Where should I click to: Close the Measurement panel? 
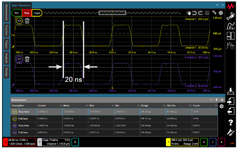click(x=222, y=100)
